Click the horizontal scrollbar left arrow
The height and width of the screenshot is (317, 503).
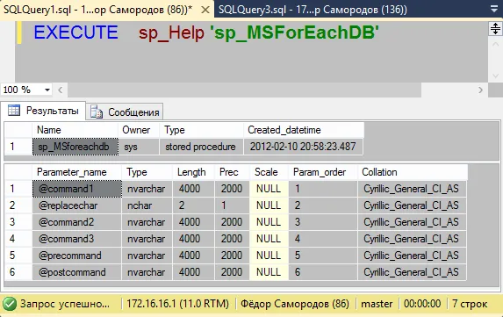pyautogui.click(x=60, y=90)
